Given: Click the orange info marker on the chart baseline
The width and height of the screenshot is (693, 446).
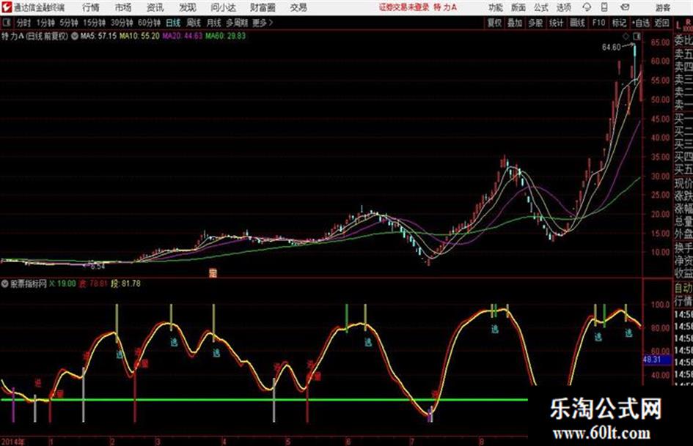Looking at the screenshot, I should click(x=213, y=273).
